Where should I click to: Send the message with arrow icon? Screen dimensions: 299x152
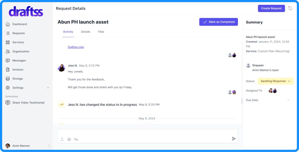[234, 139]
